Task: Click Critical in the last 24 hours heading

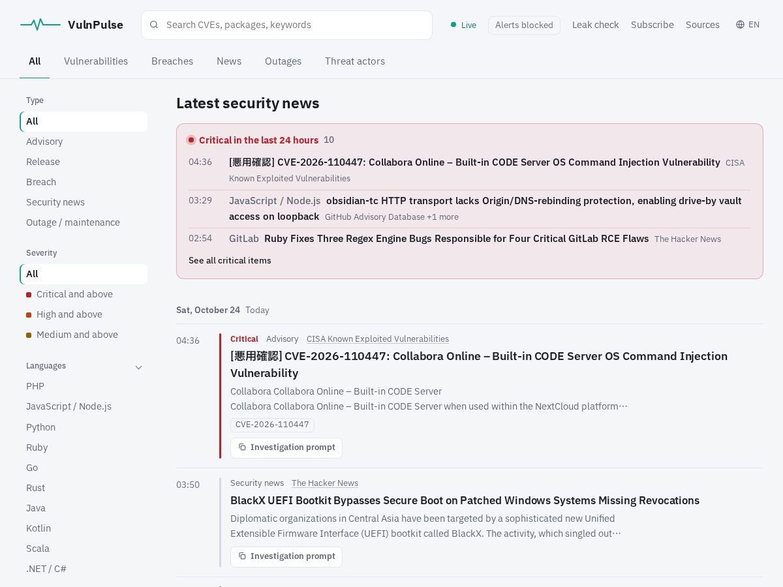Action: (x=258, y=140)
